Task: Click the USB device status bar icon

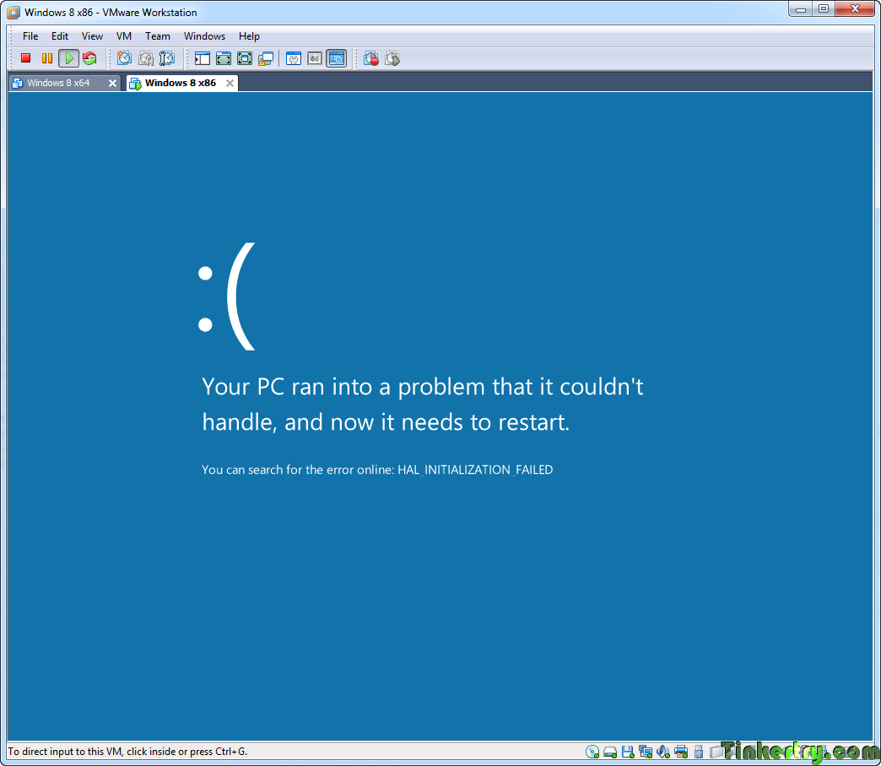Action: point(699,752)
